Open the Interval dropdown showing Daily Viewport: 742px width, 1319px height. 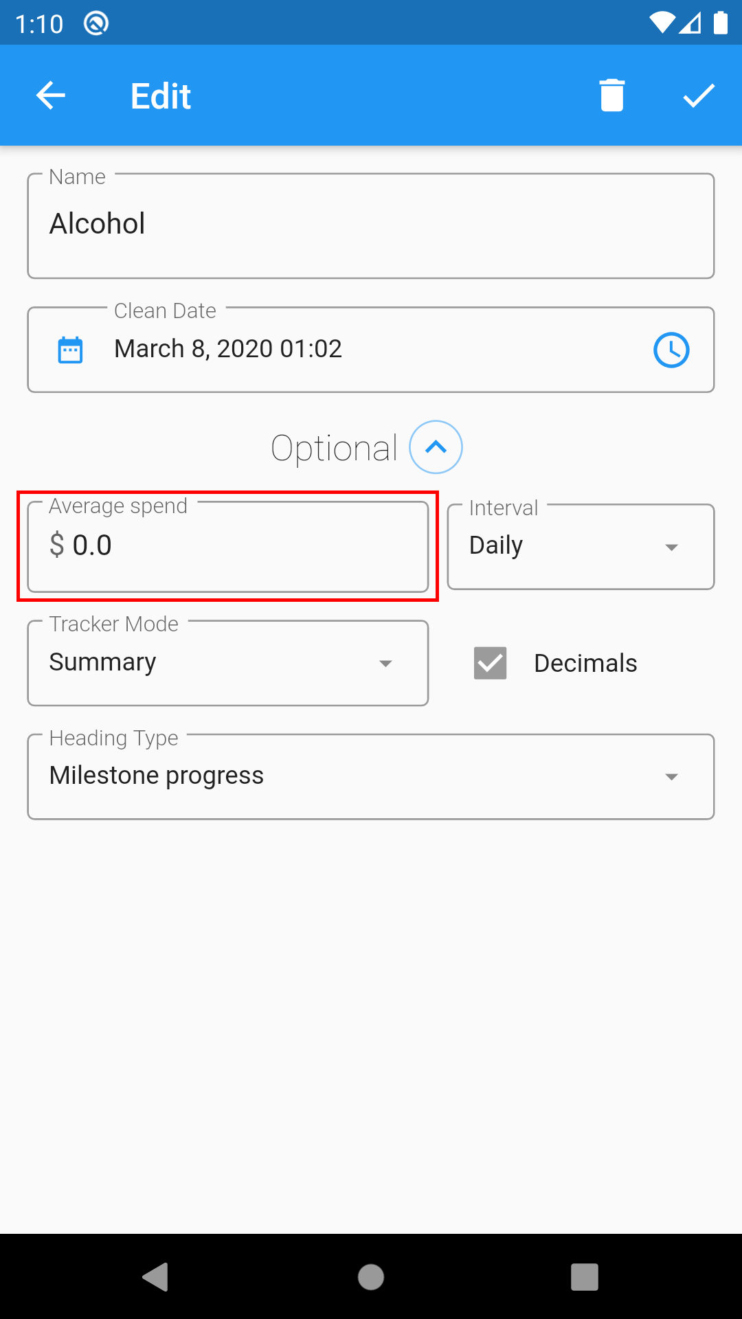point(581,547)
